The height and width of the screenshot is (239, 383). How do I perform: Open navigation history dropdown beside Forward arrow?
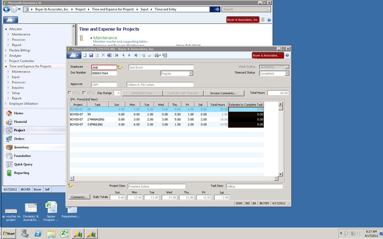[x=19, y=9]
